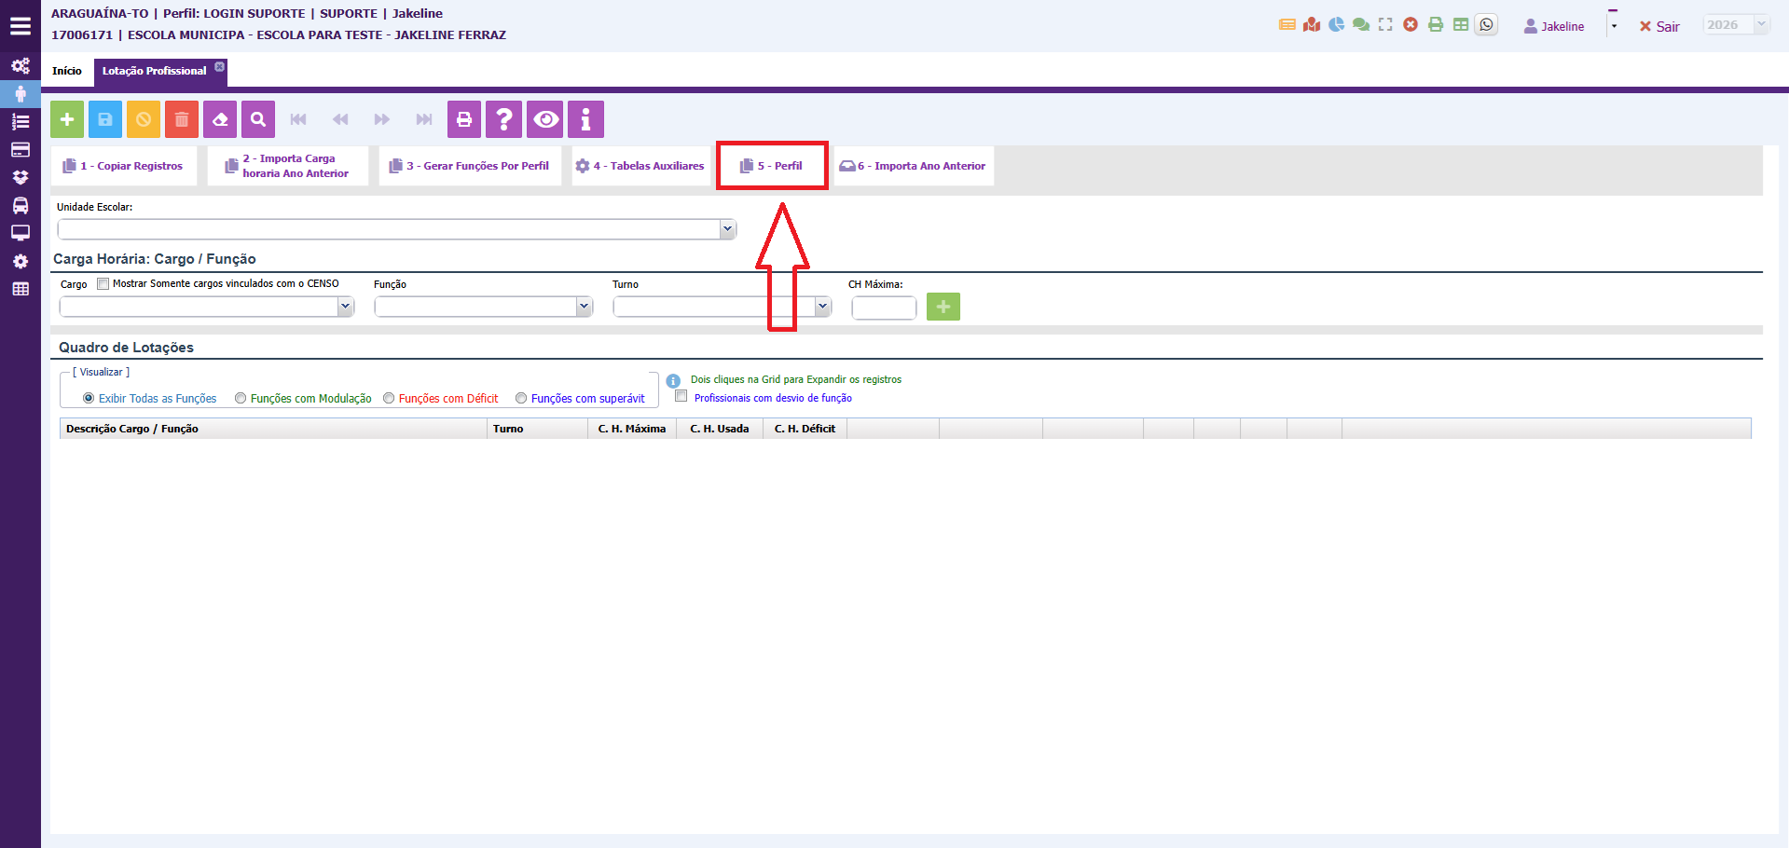Open the year 2026 selector

(1735, 25)
